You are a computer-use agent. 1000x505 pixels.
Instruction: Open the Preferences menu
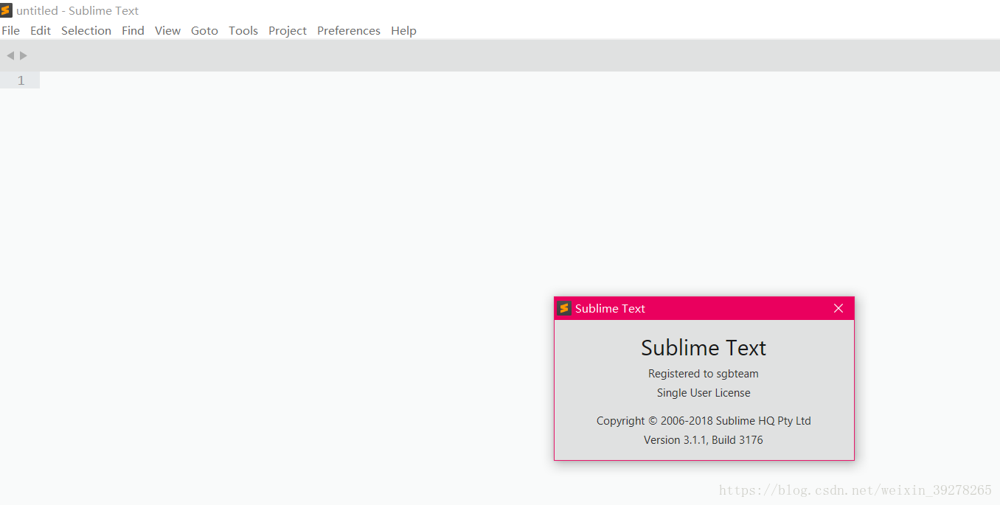click(349, 30)
